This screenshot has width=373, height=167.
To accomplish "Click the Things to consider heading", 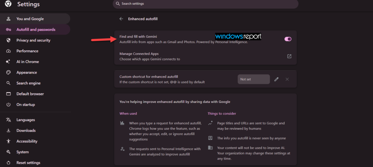I will (x=222, y=114).
